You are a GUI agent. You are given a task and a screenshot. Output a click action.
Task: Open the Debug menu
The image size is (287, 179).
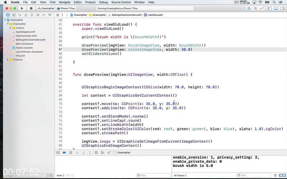[103, 2]
